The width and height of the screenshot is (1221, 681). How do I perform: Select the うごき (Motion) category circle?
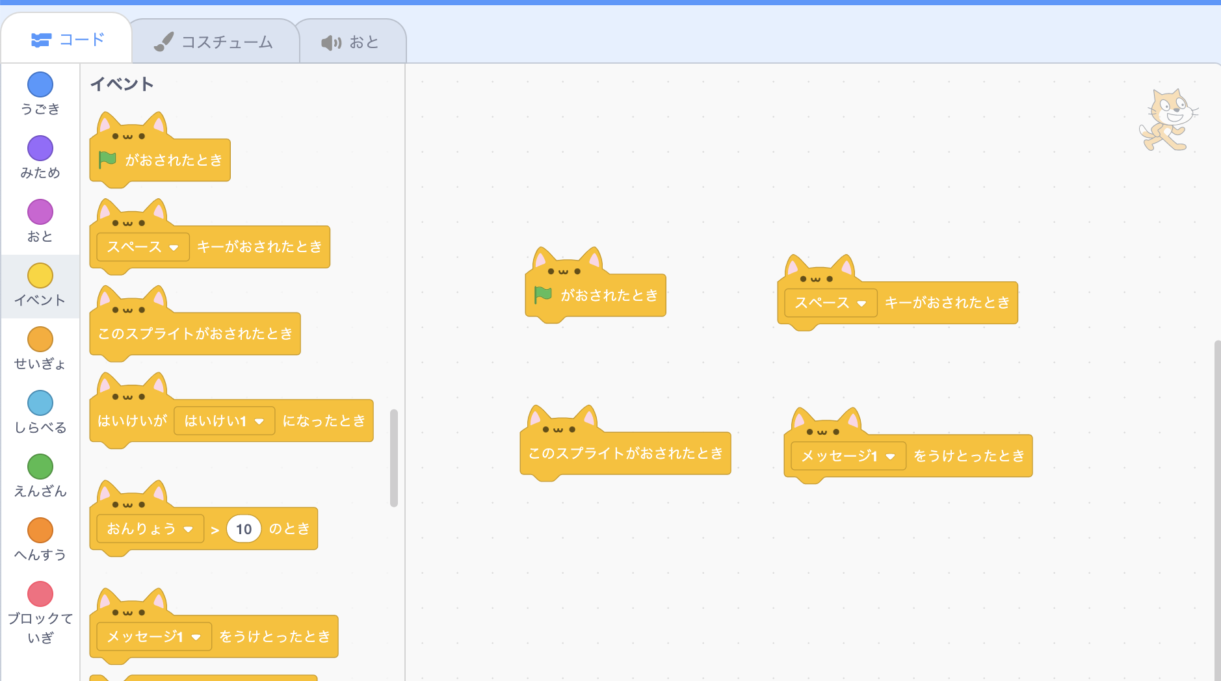(40, 84)
